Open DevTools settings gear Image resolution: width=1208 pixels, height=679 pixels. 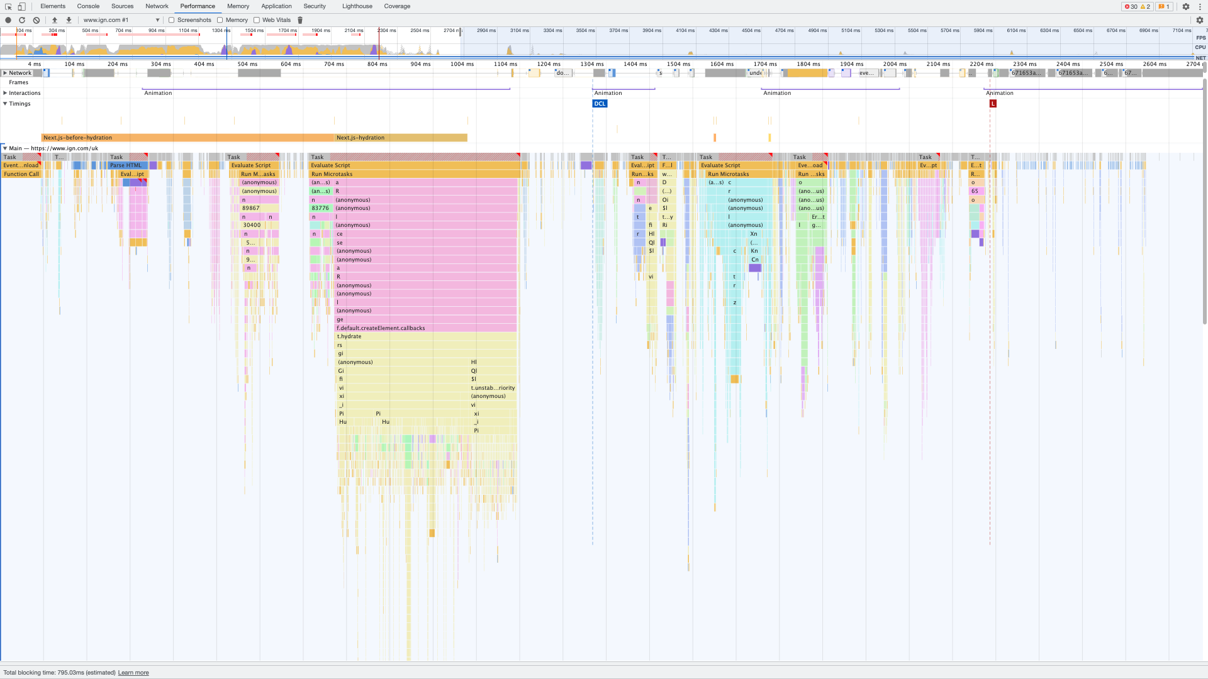(1186, 6)
